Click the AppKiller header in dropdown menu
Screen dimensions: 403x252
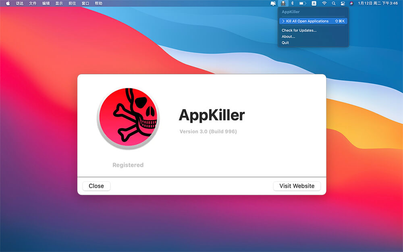click(291, 12)
